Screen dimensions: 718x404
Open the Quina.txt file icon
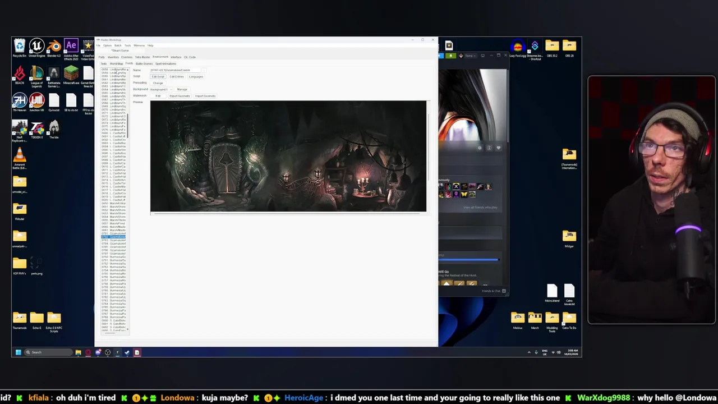coord(54,102)
